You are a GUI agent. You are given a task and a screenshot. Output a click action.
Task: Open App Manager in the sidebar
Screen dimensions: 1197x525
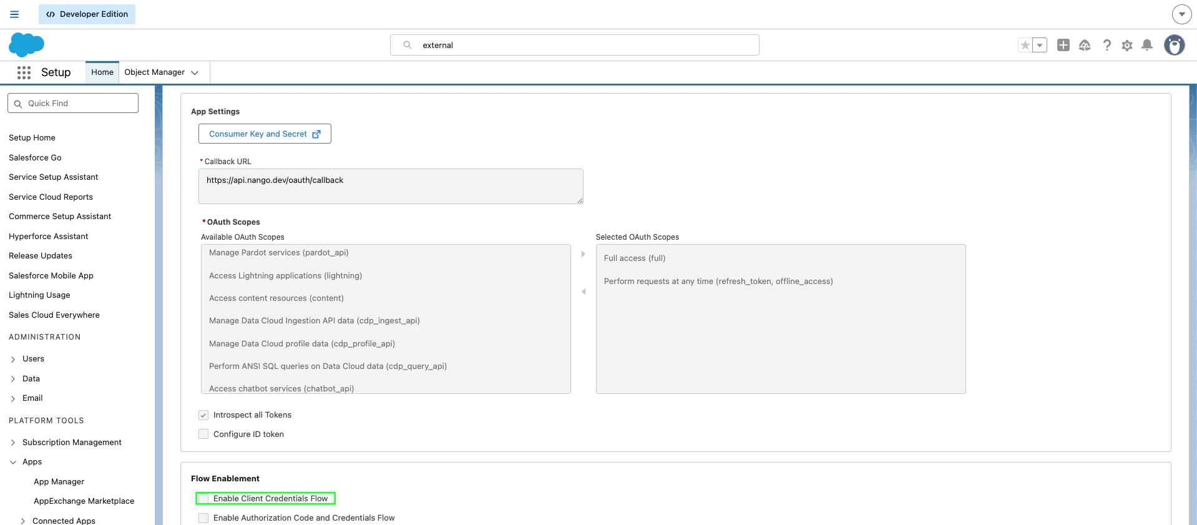(59, 482)
